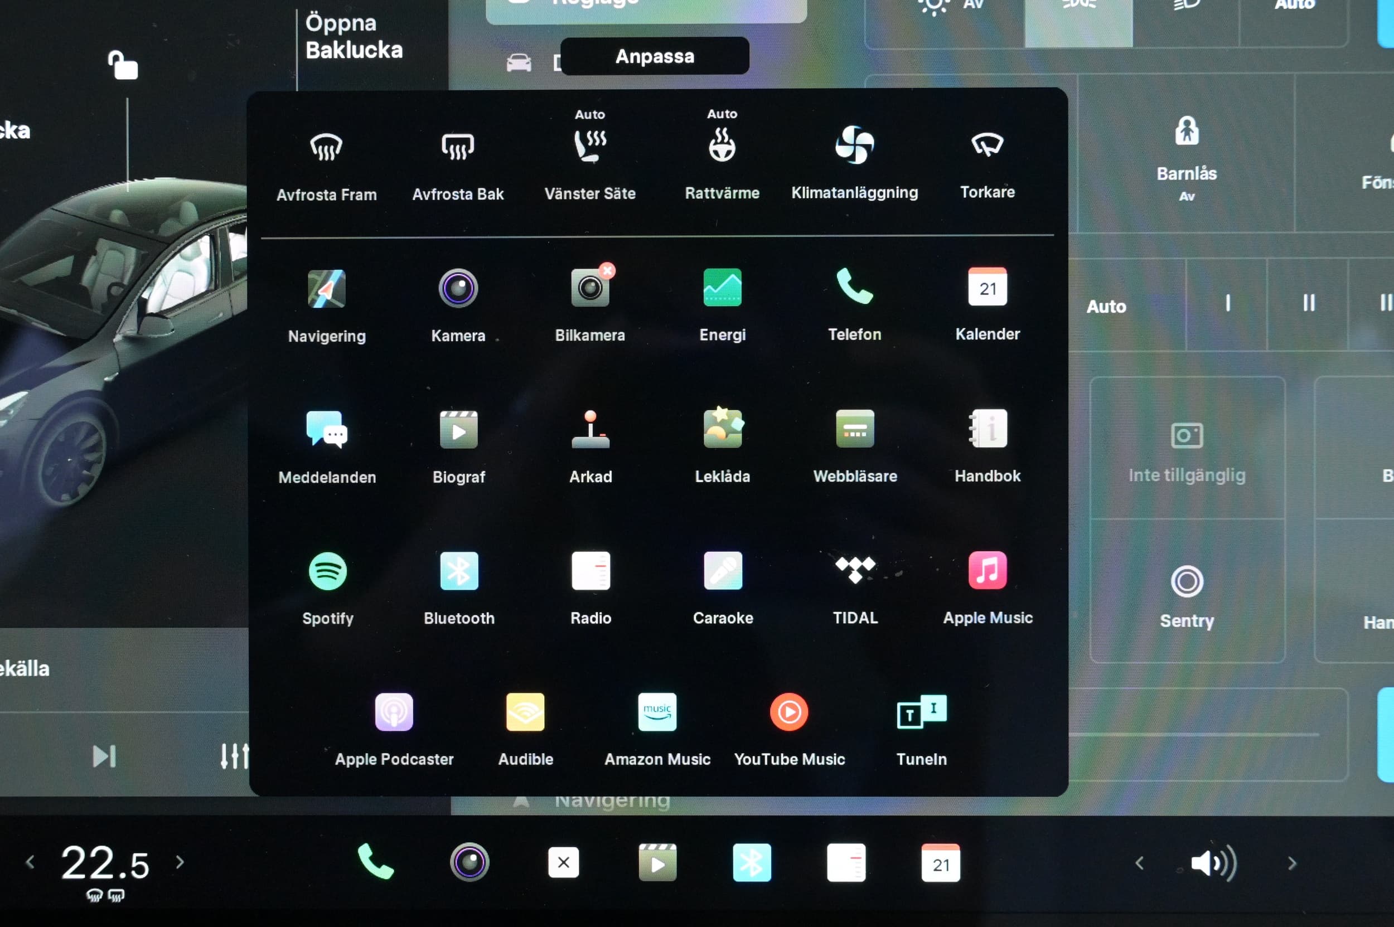Open Apple Podcaster
1394x927 pixels.
click(x=394, y=712)
